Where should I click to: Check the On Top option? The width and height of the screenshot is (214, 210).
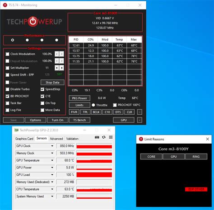(42, 103)
